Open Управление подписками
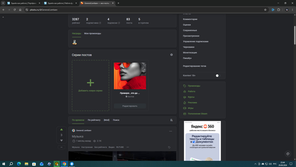The height and width of the screenshot is (167, 296). tap(195, 42)
